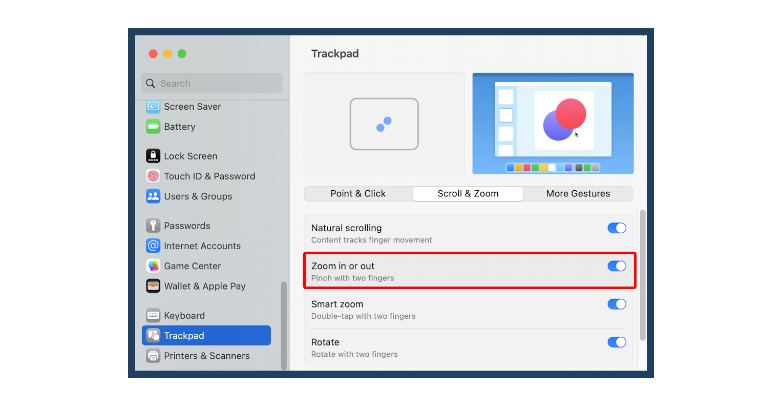Open the Battery settings icon
782x406 pixels.
(x=153, y=127)
